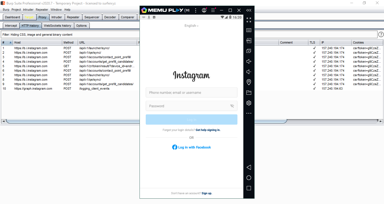This screenshot has width=384, height=204.
Task: Switch to the Target tab
Action: click(x=29, y=17)
